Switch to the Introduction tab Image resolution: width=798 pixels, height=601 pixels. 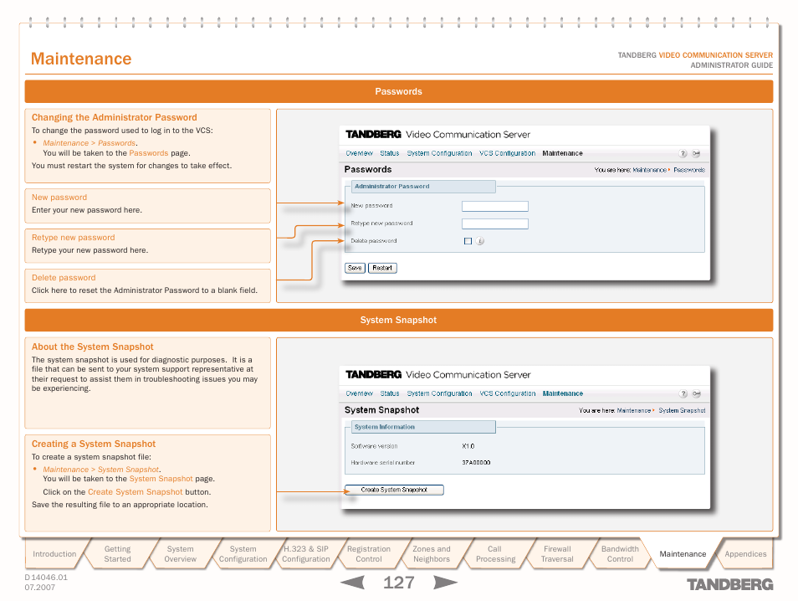point(54,554)
